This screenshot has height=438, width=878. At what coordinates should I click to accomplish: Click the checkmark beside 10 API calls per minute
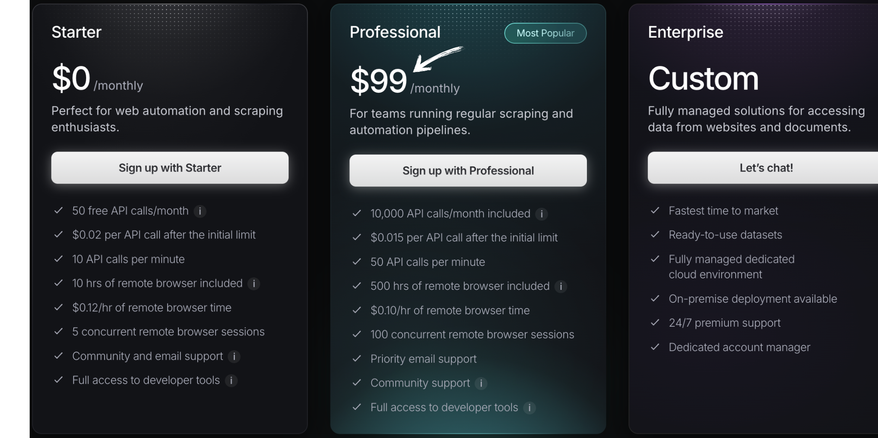(59, 259)
